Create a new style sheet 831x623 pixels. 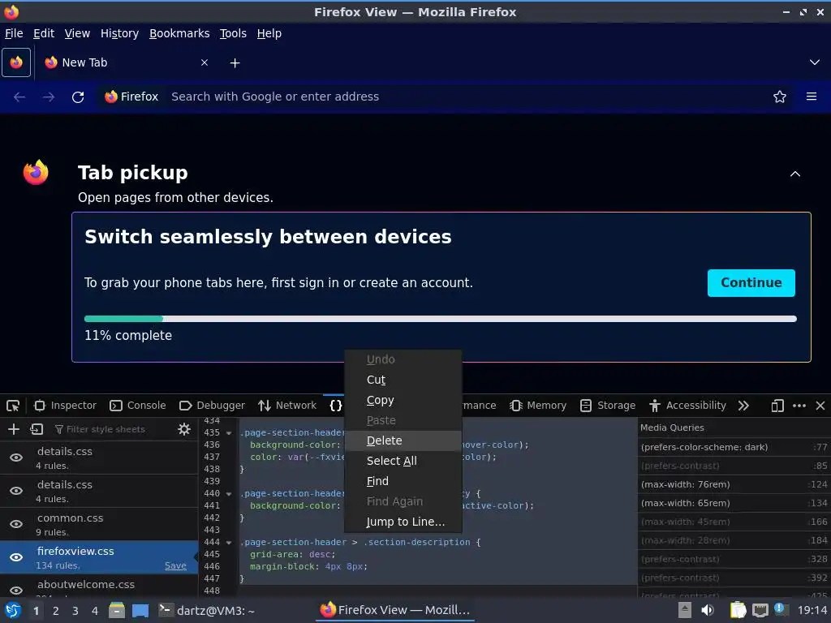pos(14,429)
